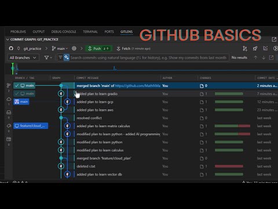Click file changes icon in 'modified plan to learn calculus' row
Image resolution: width=278 pixels, height=209 pixels.
coord(202,150)
